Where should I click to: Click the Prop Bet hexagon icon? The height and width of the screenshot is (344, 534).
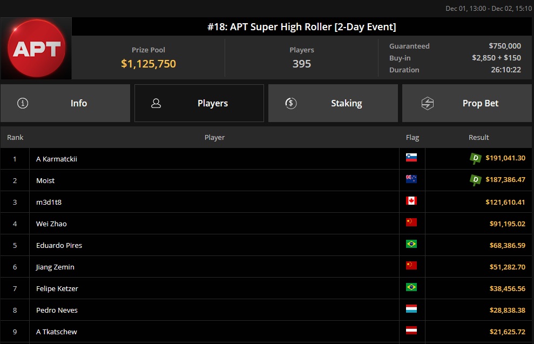pyautogui.click(x=427, y=103)
